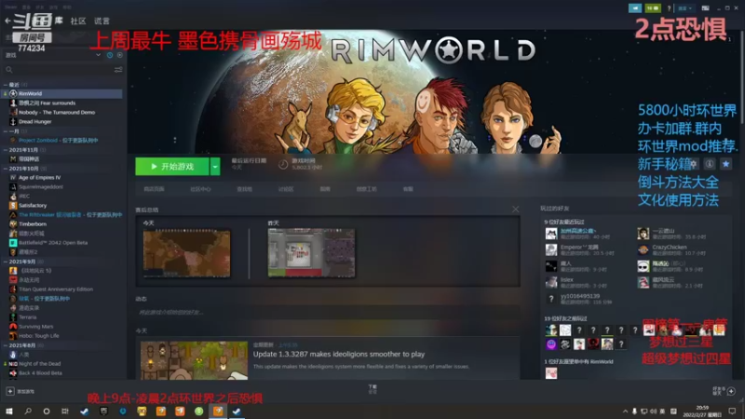Open the game info icon
Image resolution: width=745 pixels, height=419 pixels.
click(x=710, y=164)
